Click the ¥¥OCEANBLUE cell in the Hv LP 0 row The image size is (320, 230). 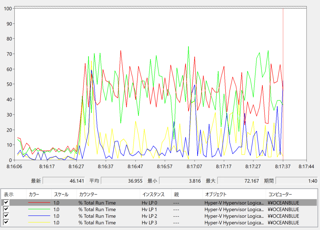tap(283, 203)
